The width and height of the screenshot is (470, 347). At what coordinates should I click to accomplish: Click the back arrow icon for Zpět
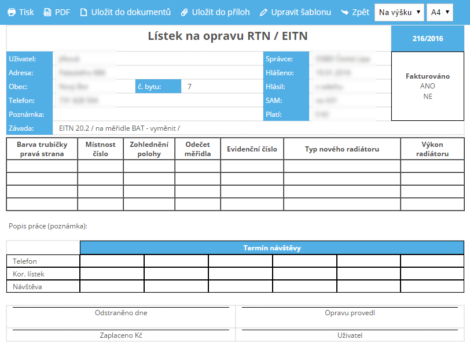345,12
